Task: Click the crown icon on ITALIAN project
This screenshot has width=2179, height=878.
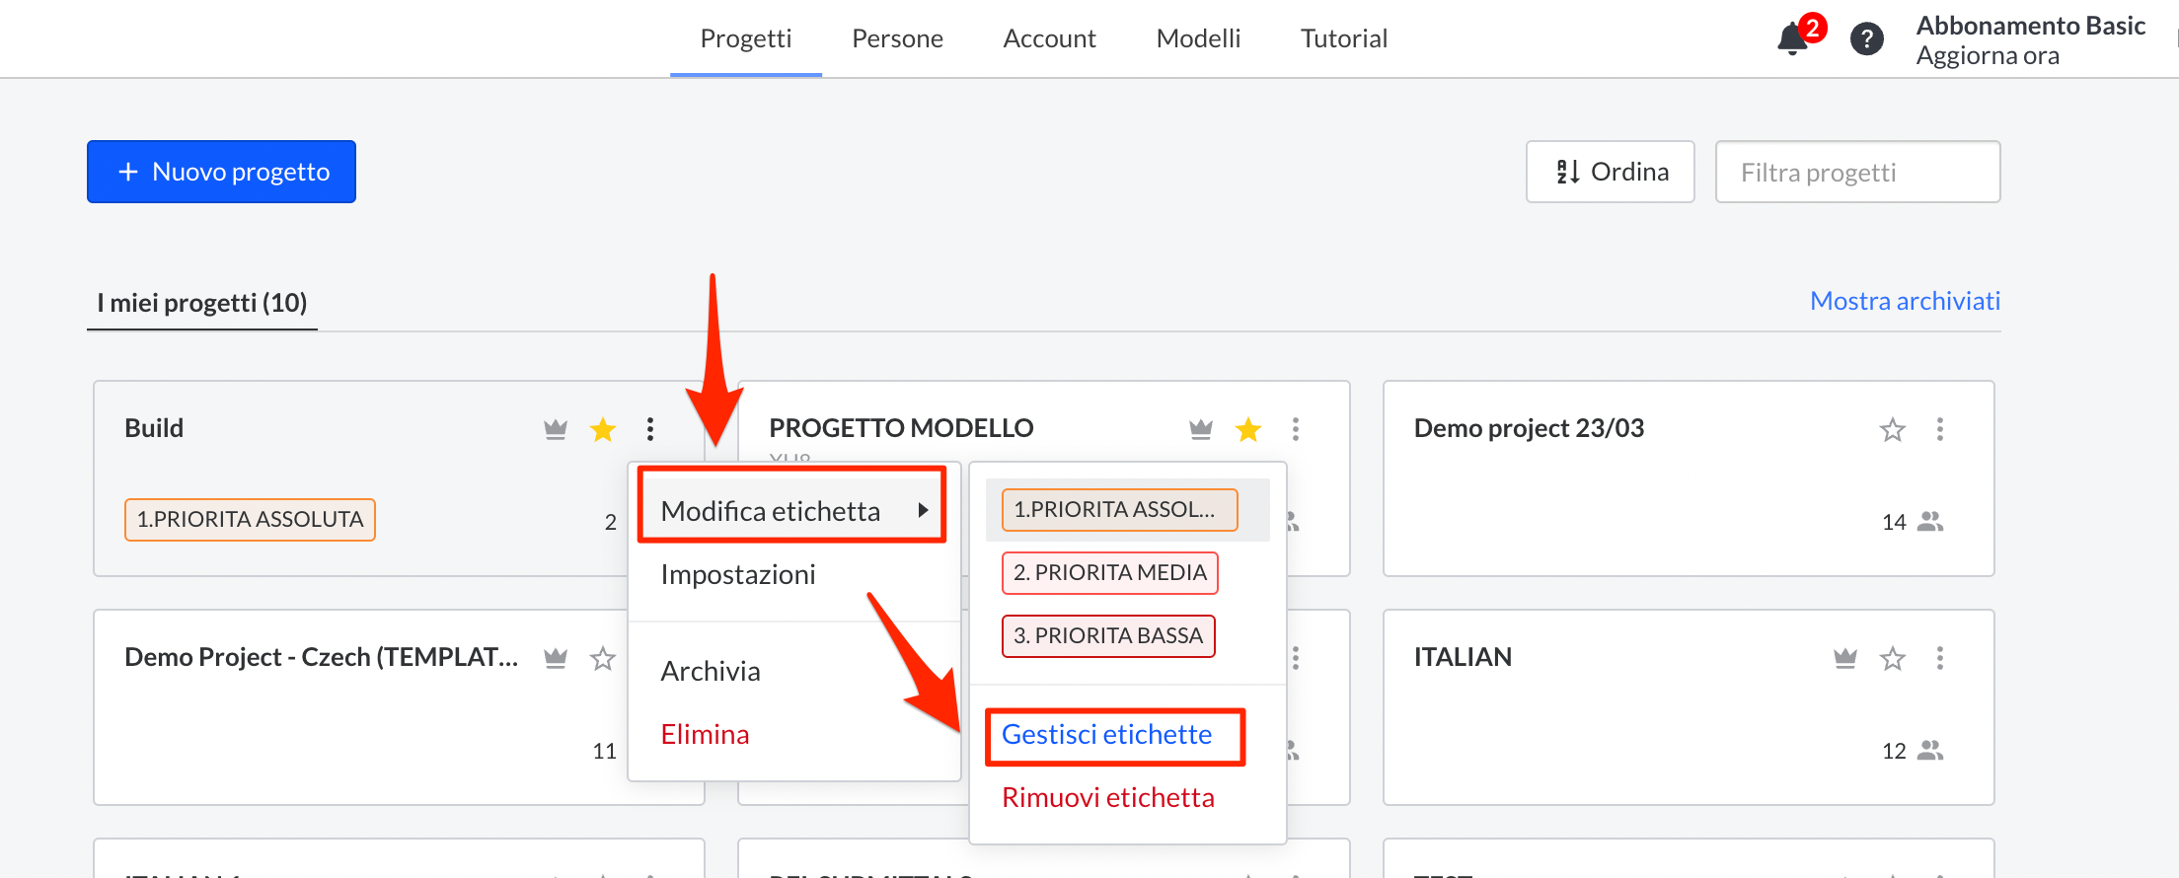Action: (x=1844, y=658)
